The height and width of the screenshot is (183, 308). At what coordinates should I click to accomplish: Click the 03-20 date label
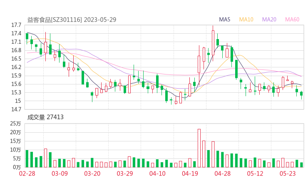click(92, 173)
